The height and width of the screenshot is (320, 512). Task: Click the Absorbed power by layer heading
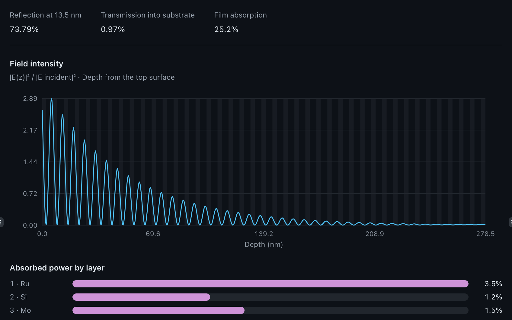point(57,268)
